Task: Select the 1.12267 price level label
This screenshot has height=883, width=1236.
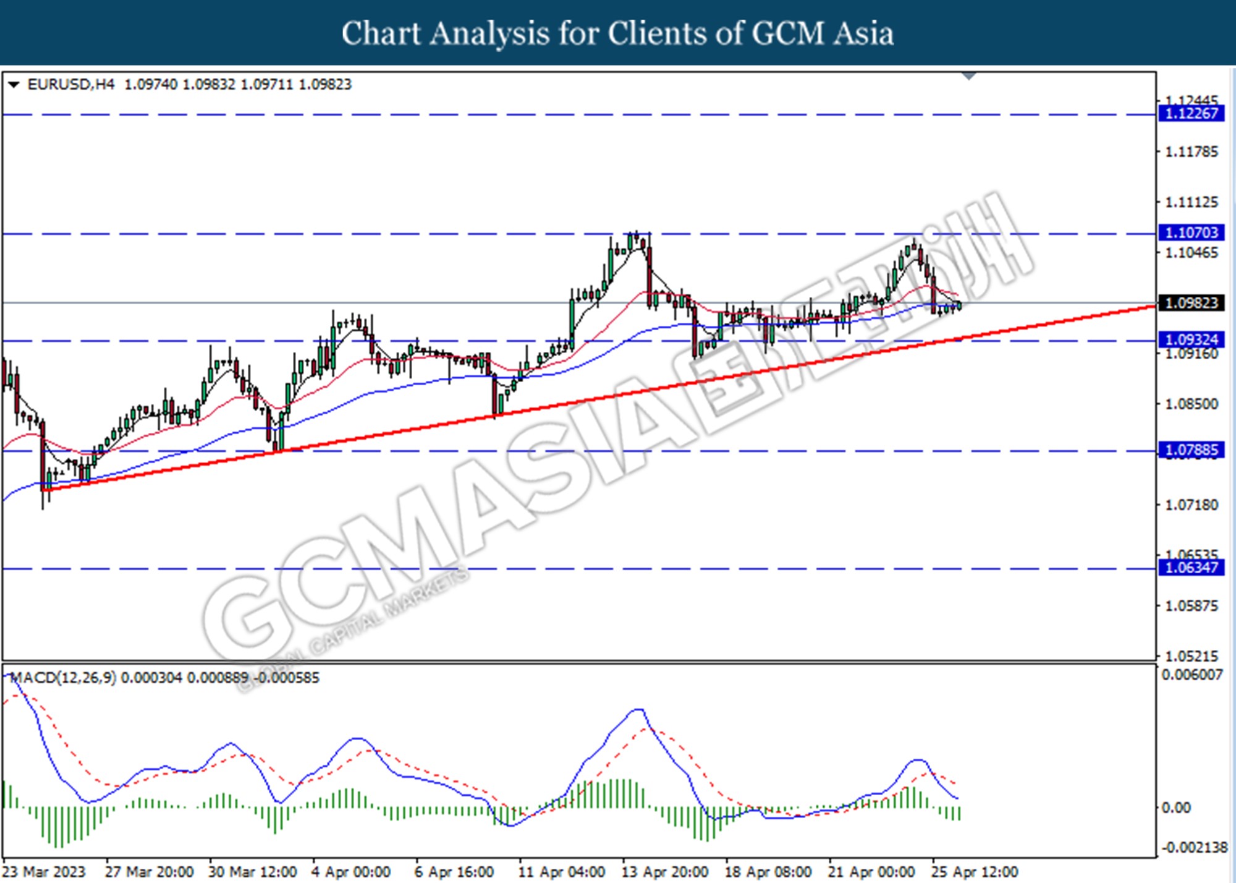Action: [1191, 114]
